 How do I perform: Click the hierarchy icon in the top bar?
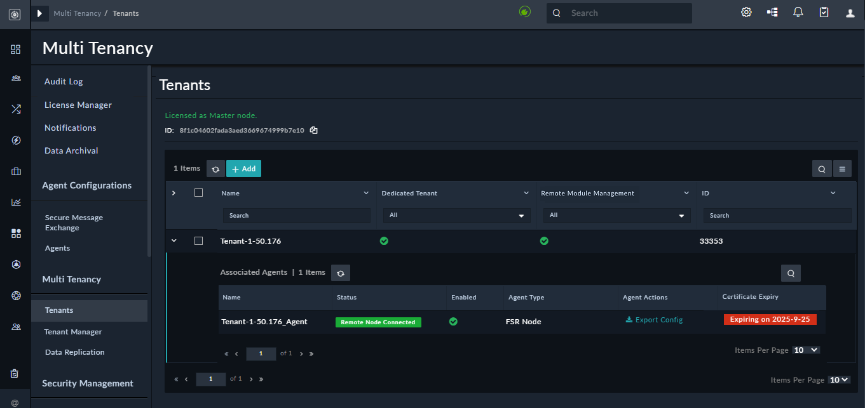772,11
